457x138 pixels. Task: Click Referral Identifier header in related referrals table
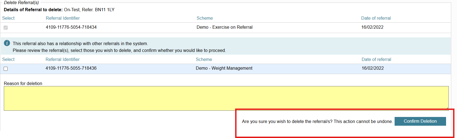(62, 59)
